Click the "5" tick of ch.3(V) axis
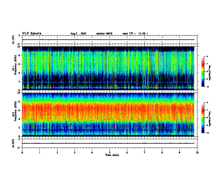This screenshot has height=171, width=222. coord(19,139)
